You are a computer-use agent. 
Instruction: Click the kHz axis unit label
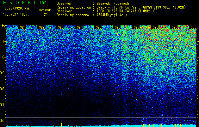3,26
